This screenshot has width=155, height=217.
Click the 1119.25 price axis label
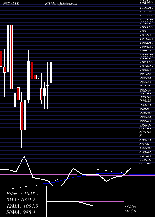click(x=147, y=15)
